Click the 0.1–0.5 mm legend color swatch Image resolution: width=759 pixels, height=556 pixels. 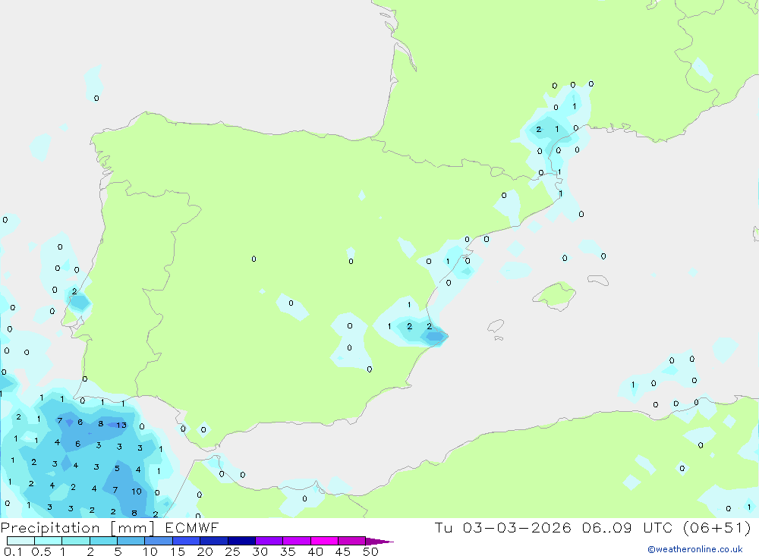20,541
